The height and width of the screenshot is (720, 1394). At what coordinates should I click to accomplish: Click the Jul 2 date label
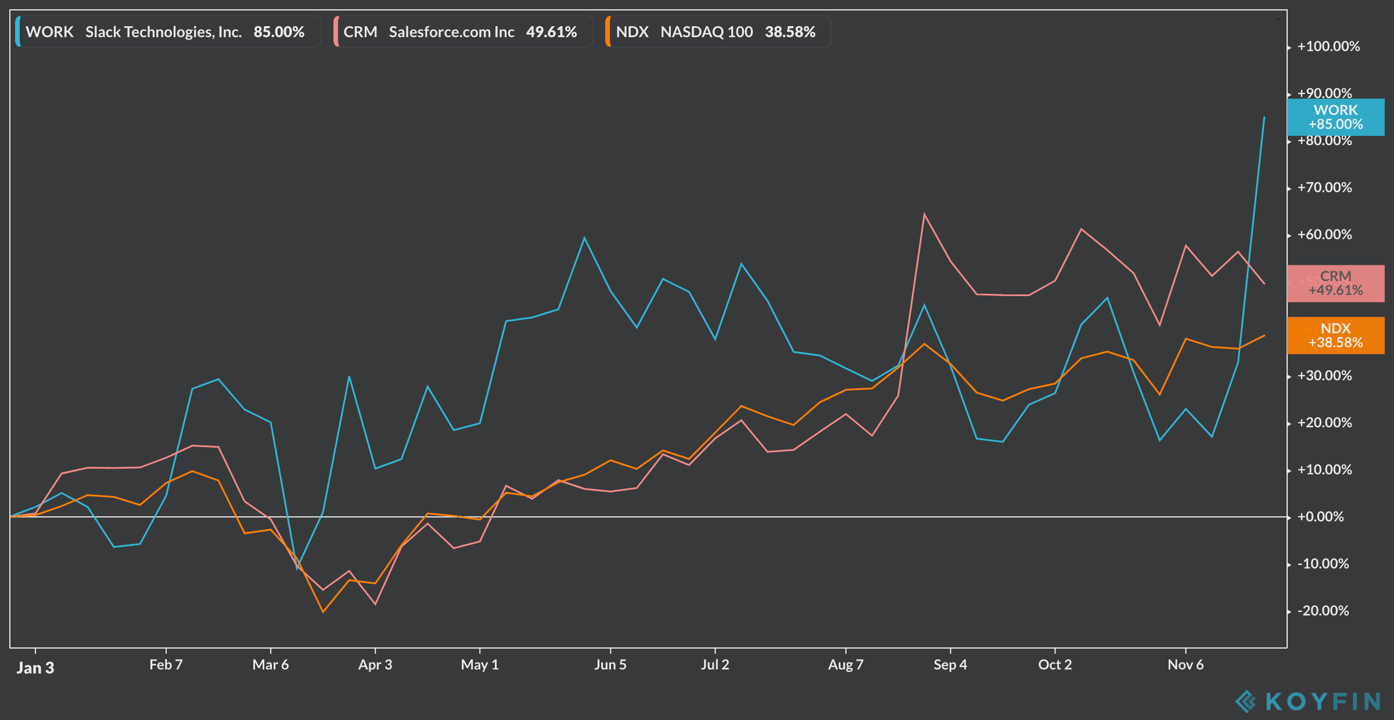click(715, 665)
